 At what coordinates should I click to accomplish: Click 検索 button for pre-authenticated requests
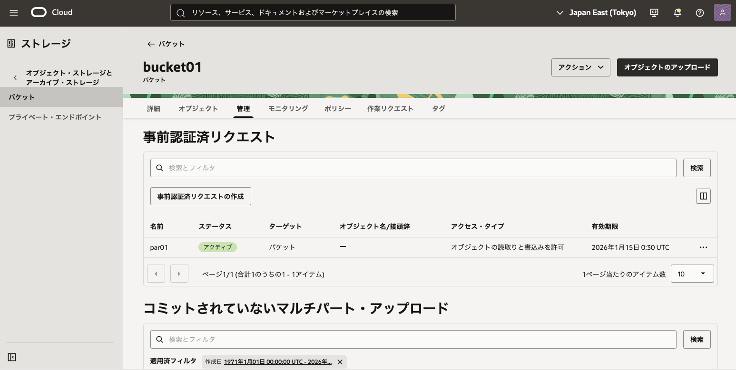point(697,168)
